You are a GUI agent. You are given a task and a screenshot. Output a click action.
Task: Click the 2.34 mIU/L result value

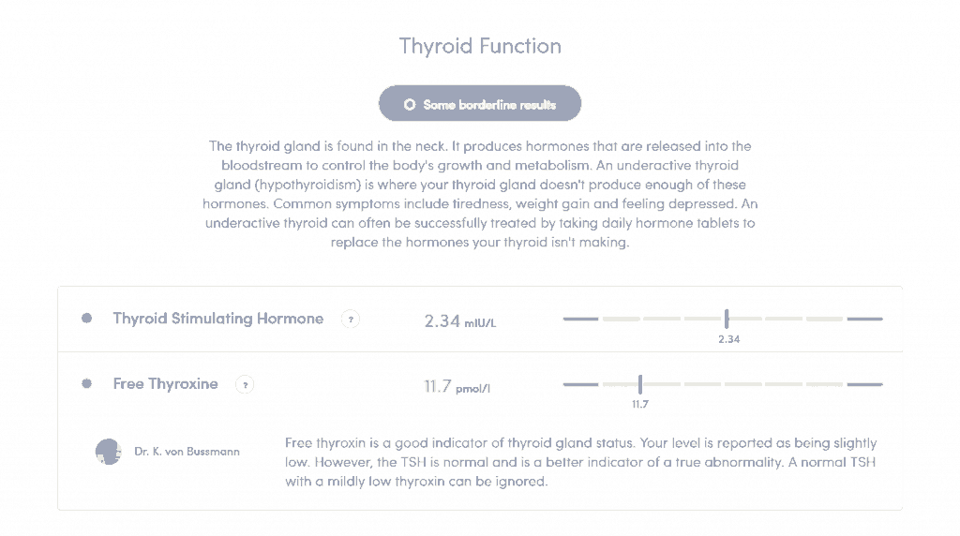pyautogui.click(x=460, y=321)
